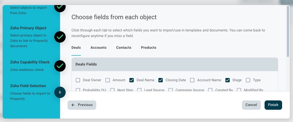Click the Zoho Primary Object checkmark icon
This screenshot has height=122, width=293.
(x=60, y=37)
